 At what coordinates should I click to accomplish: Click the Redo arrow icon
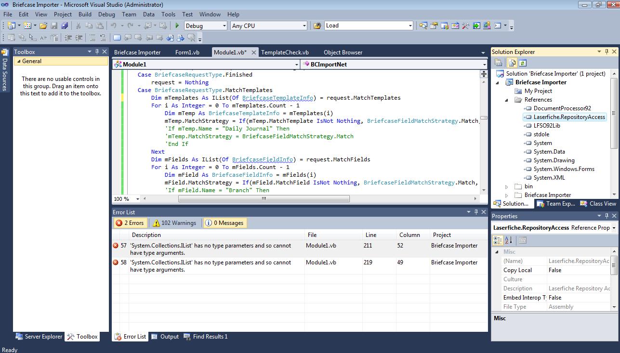(x=131, y=26)
